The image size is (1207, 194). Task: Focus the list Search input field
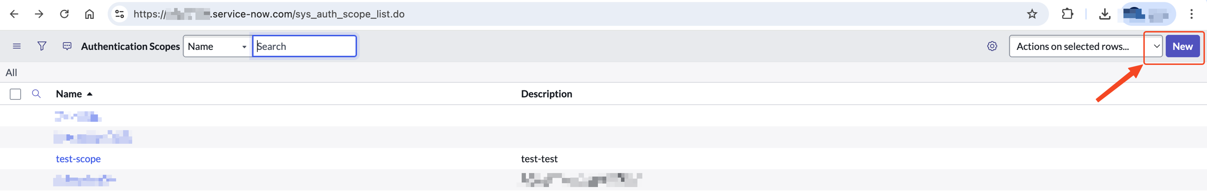click(305, 46)
